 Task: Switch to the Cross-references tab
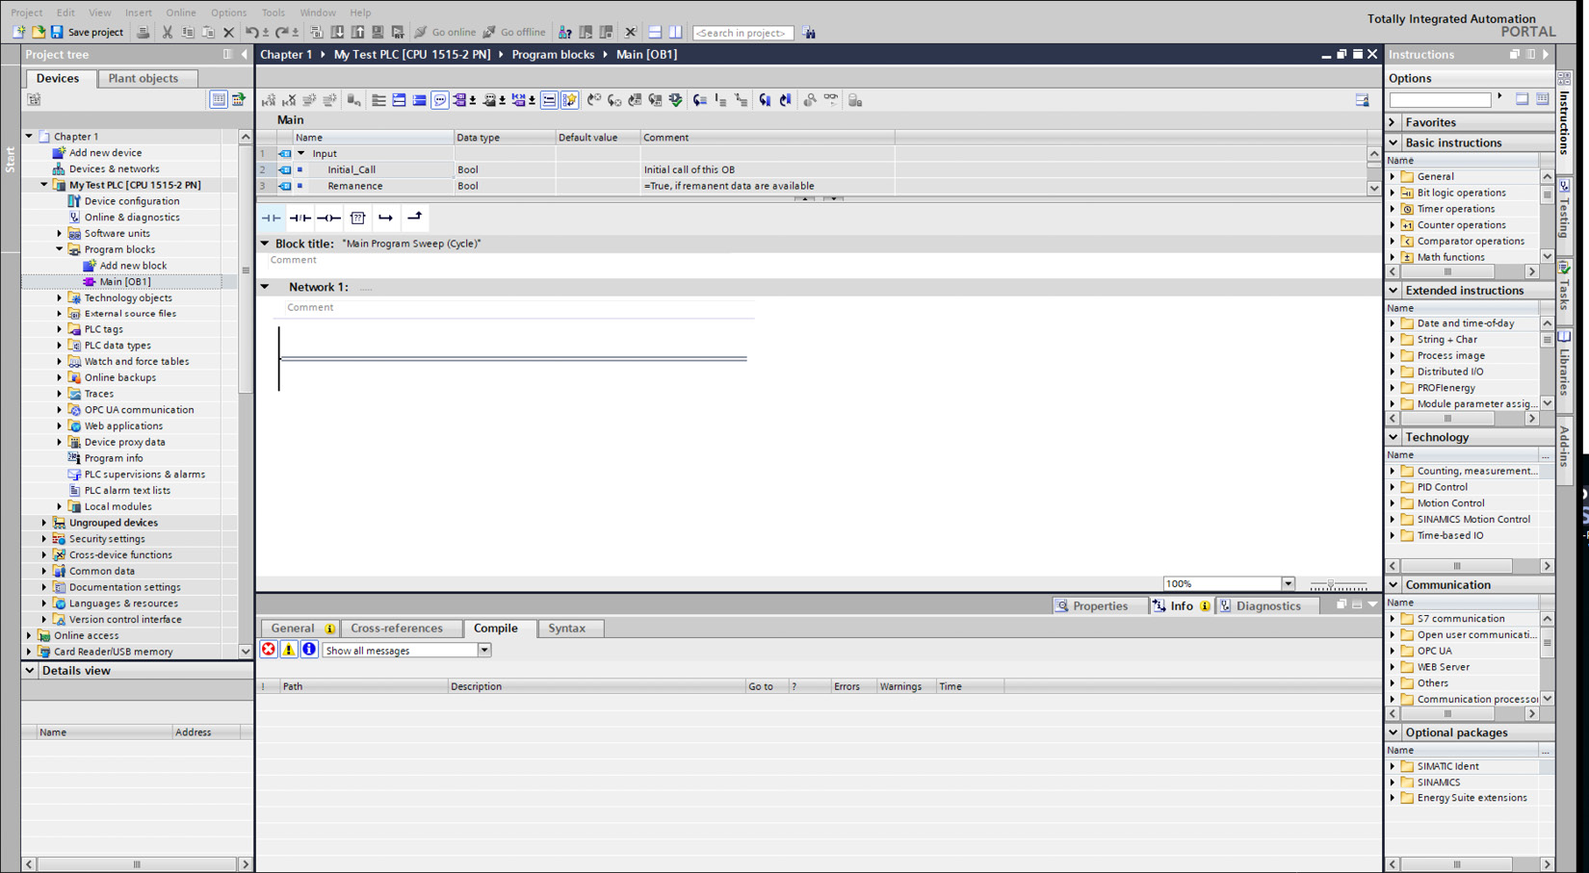point(397,628)
